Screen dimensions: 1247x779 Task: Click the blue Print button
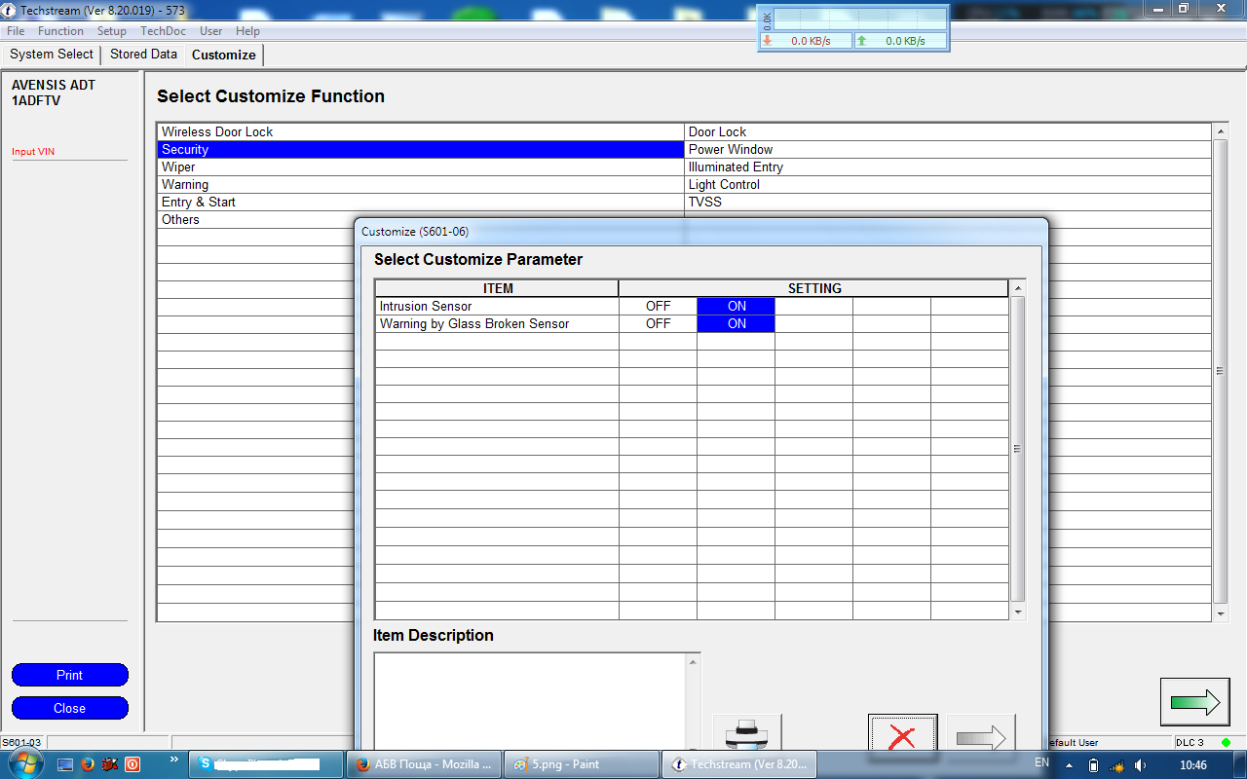click(x=69, y=675)
